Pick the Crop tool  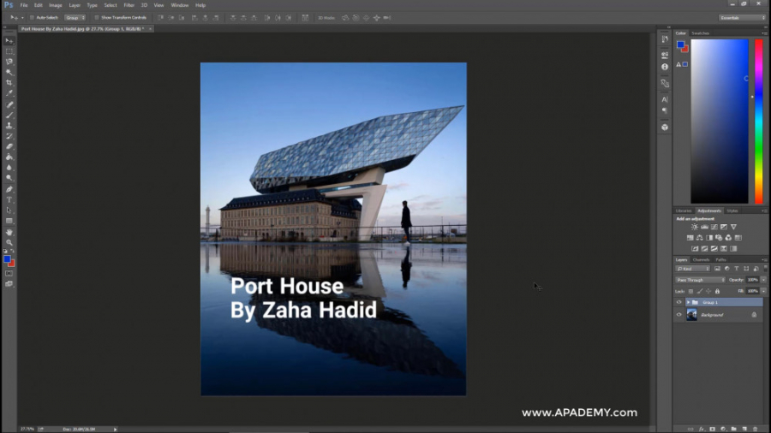[x=9, y=82]
